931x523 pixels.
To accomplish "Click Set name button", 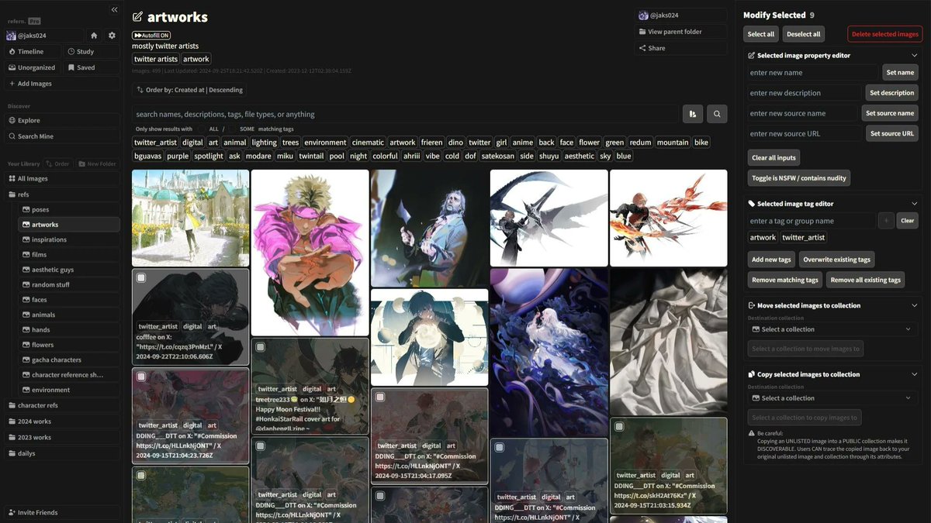I will (x=900, y=72).
